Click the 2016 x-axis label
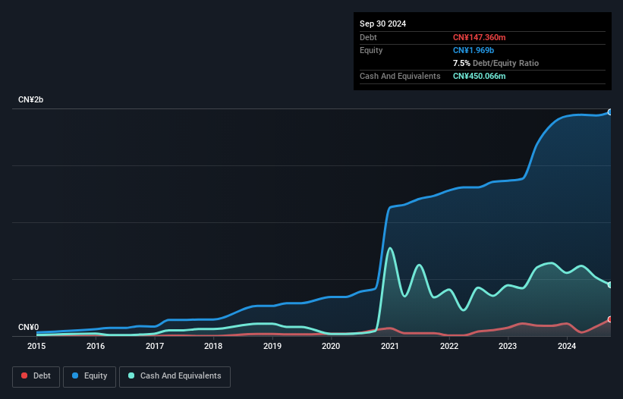Viewport: 623px width, 399px height. [96, 346]
